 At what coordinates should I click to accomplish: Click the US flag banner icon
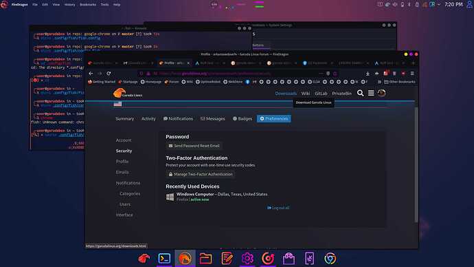point(117,104)
